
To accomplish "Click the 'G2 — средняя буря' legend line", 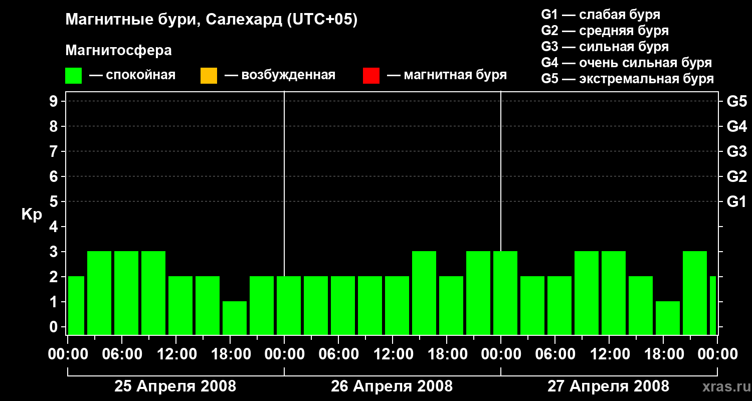I will click(x=605, y=31).
